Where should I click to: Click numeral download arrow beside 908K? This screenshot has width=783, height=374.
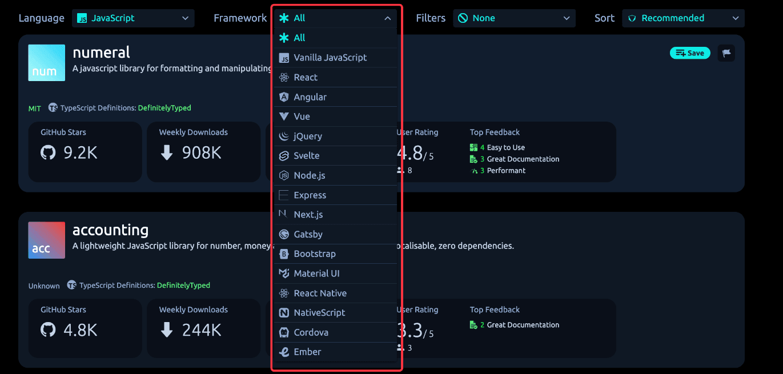click(167, 152)
